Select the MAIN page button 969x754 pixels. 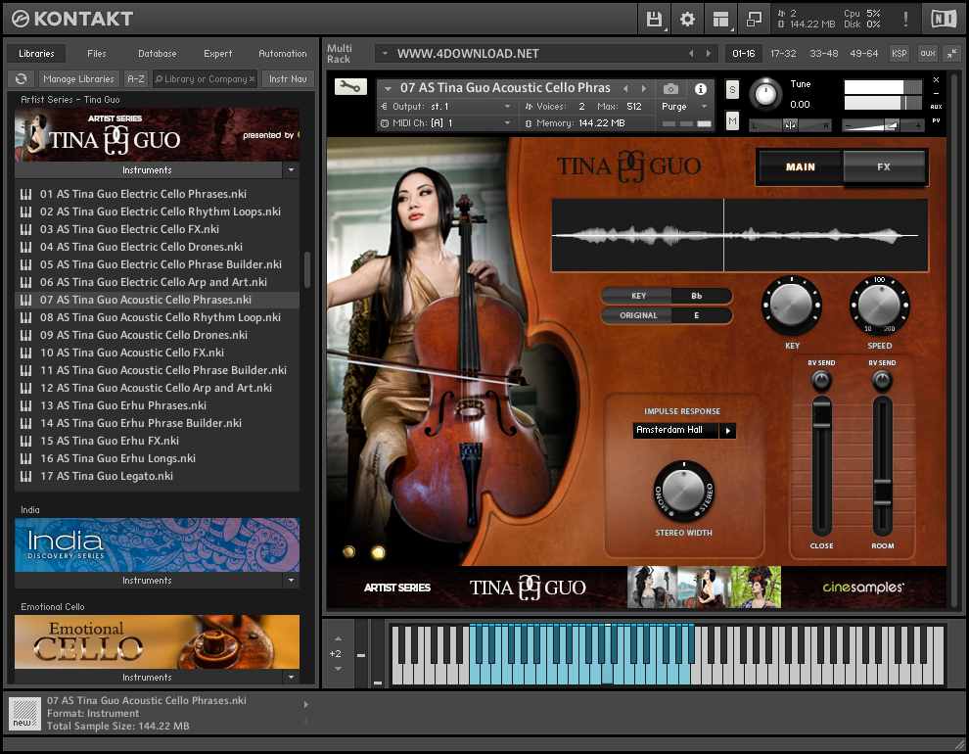coord(801,166)
